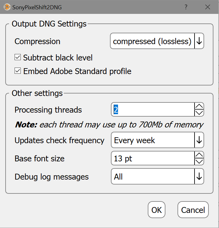This screenshot has height=228, width=219.
Task: Select the 'compressed (lossless)' combo box text
Action: point(152,41)
